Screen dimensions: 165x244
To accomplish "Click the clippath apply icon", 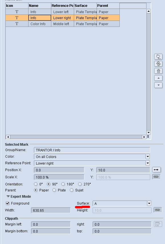I will coord(158,224).
